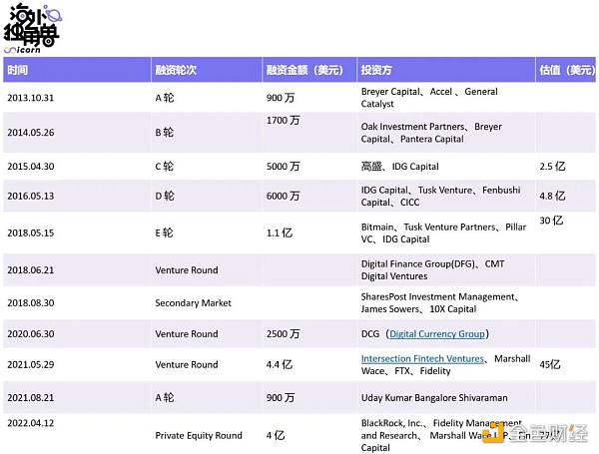Viewport: 599px width, 454px height.
Task: Select the 投资方 column header
Action: coord(446,70)
